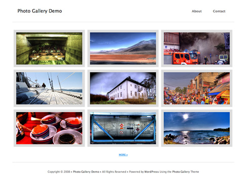
Task: Follow the WordPress footer link
Action: pyautogui.click(x=152, y=172)
